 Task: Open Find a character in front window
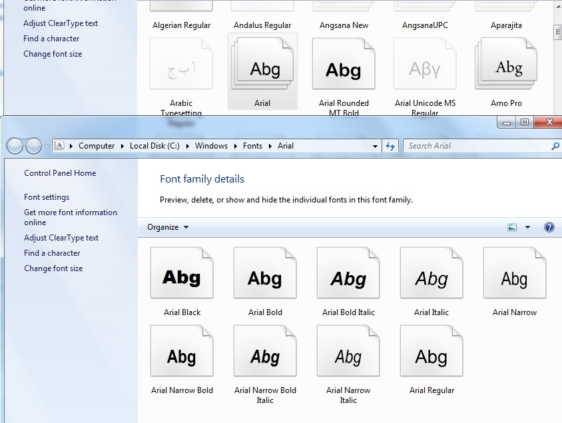coord(52,253)
